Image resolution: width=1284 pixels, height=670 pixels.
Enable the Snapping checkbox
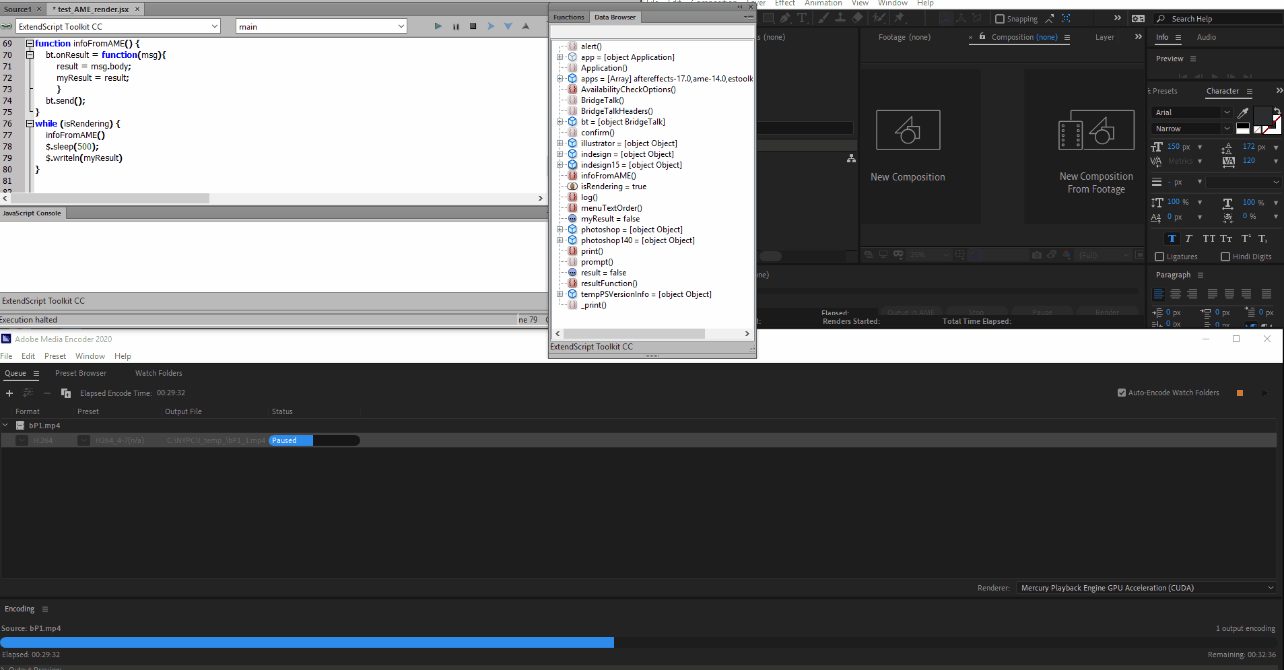click(1000, 19)
